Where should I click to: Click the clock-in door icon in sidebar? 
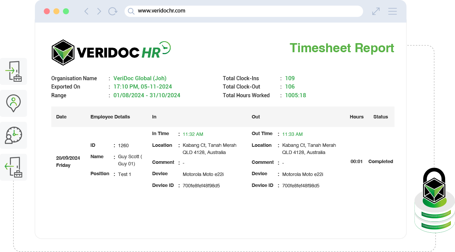pyautogui.click(x=14, y=72)
